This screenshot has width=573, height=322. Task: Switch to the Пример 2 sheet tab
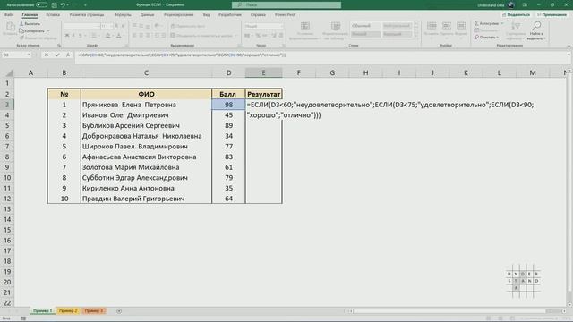[x=68, y=311]
